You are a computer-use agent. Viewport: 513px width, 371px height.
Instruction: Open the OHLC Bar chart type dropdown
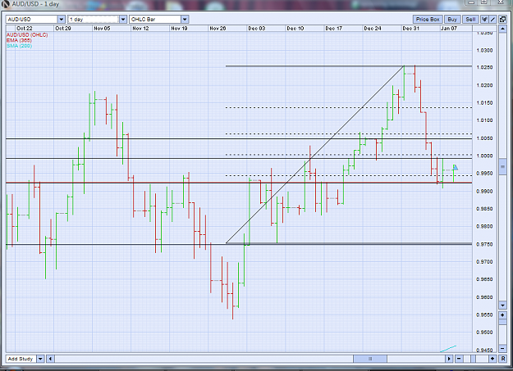point(159,20)
